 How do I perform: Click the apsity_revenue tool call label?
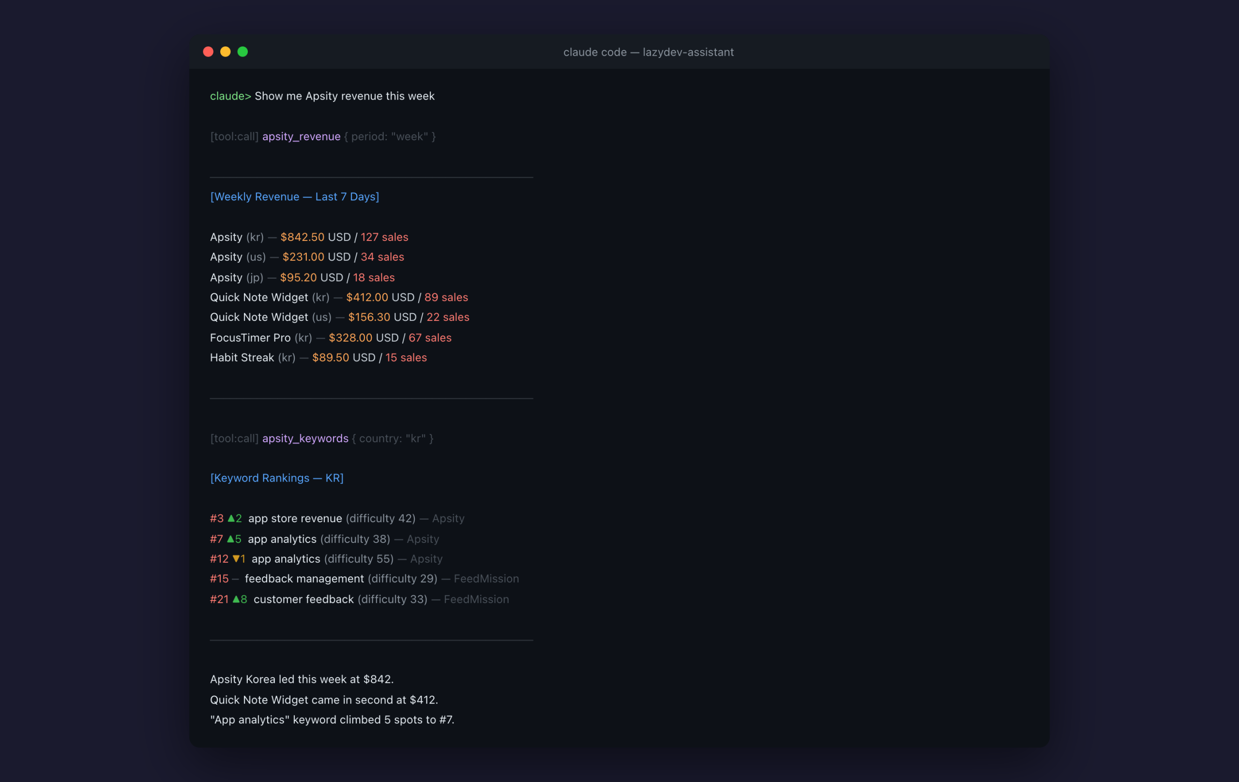point(301,136)
